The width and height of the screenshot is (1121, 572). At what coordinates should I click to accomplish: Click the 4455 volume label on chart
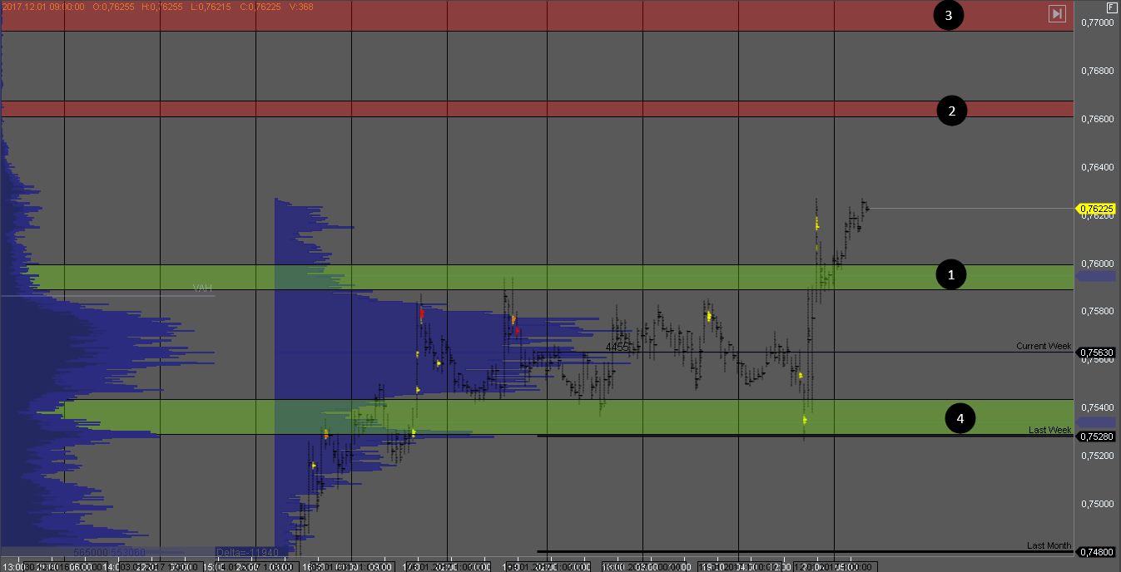(617, 347)
